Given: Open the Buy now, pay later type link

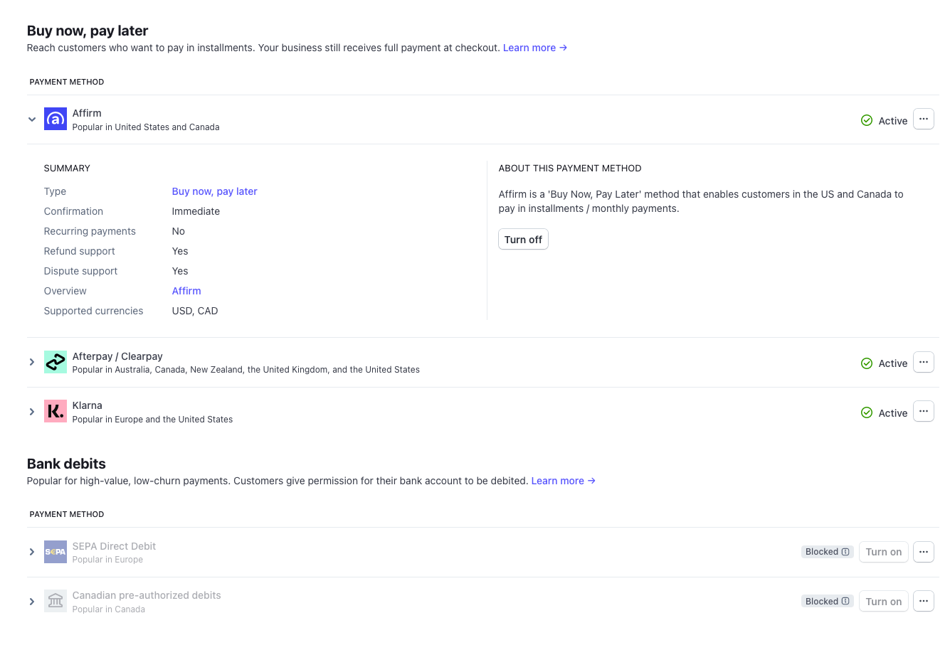Looking at the screenshot, I should [214, 191].
